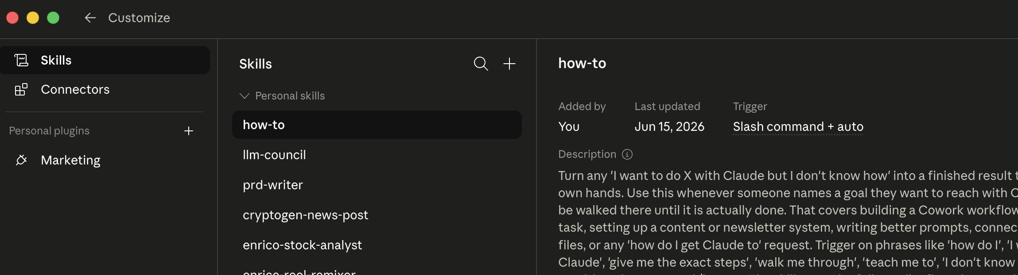The width and height of the screenshot is (1018, 275).
Task: Click the Skills scroll icon in sidebar
Action: (x=21, y=60)
